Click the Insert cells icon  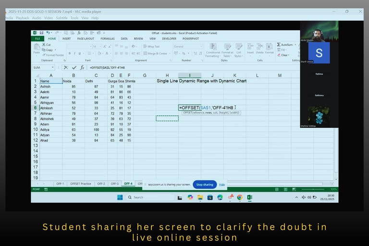[250, 47]
